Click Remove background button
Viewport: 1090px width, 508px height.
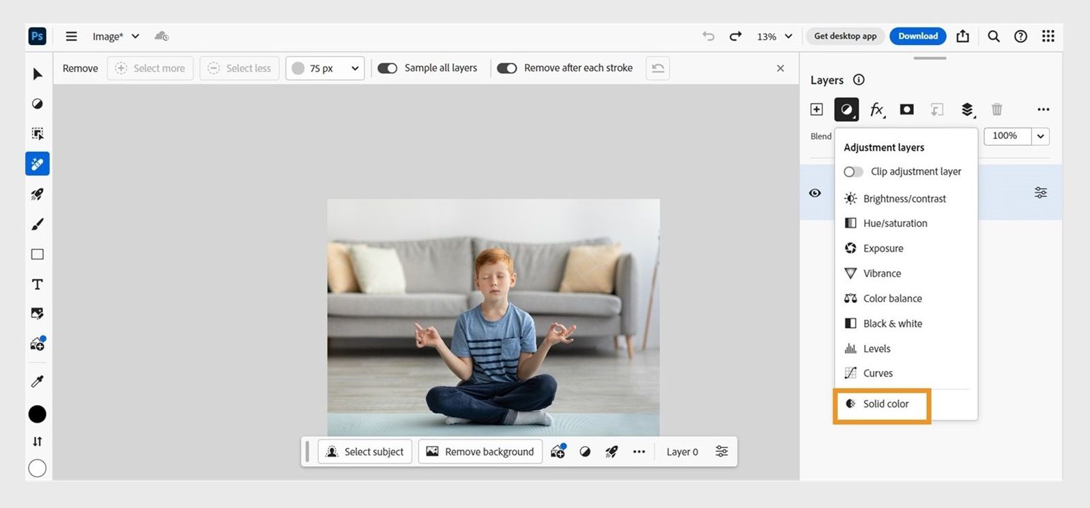pos(481,451)
